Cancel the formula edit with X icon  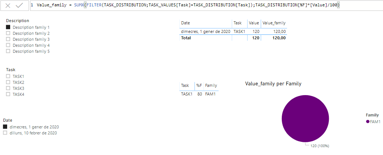(8, 6)
